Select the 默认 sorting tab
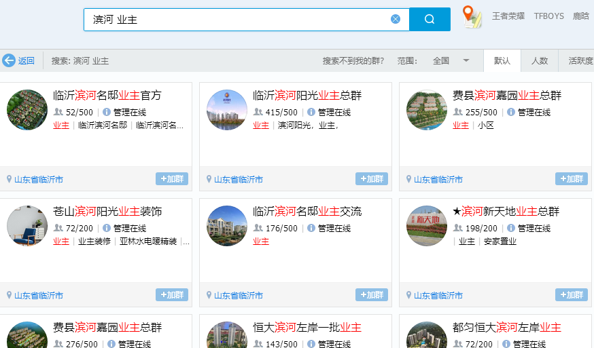Screen dimensions: 594x348 tap(502, 60)
